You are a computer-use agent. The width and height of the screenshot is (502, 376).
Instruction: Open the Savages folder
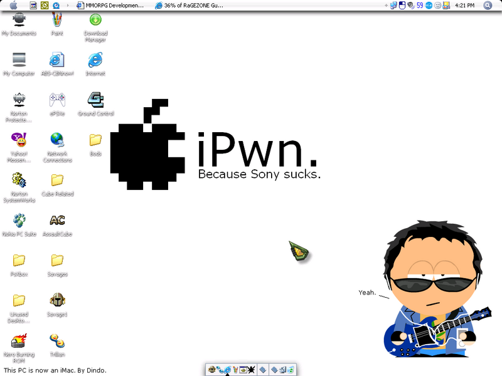click(57, 265)
